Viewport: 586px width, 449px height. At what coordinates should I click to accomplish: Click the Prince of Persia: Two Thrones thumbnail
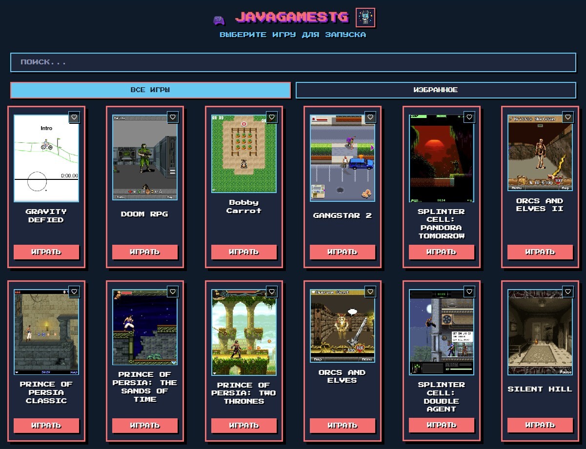(243, 332)
